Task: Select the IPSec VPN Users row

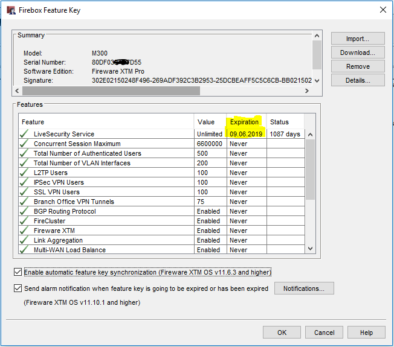Action: click(162, 182)
